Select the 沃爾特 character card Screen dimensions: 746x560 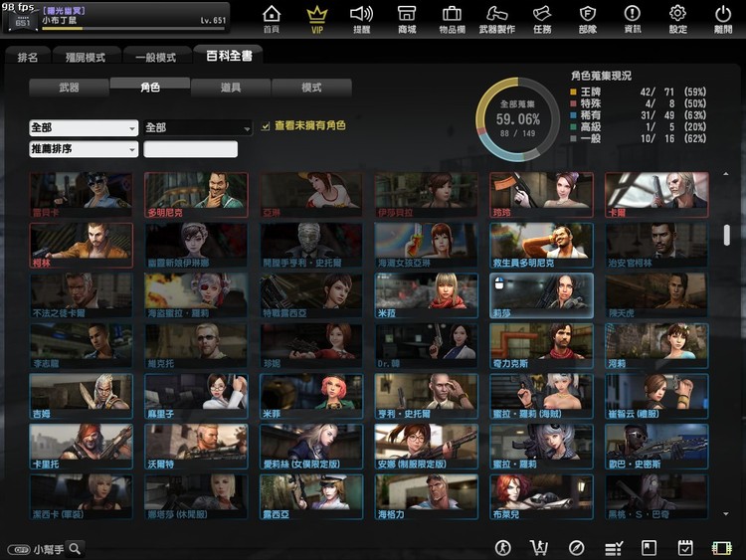coord(196,447)
